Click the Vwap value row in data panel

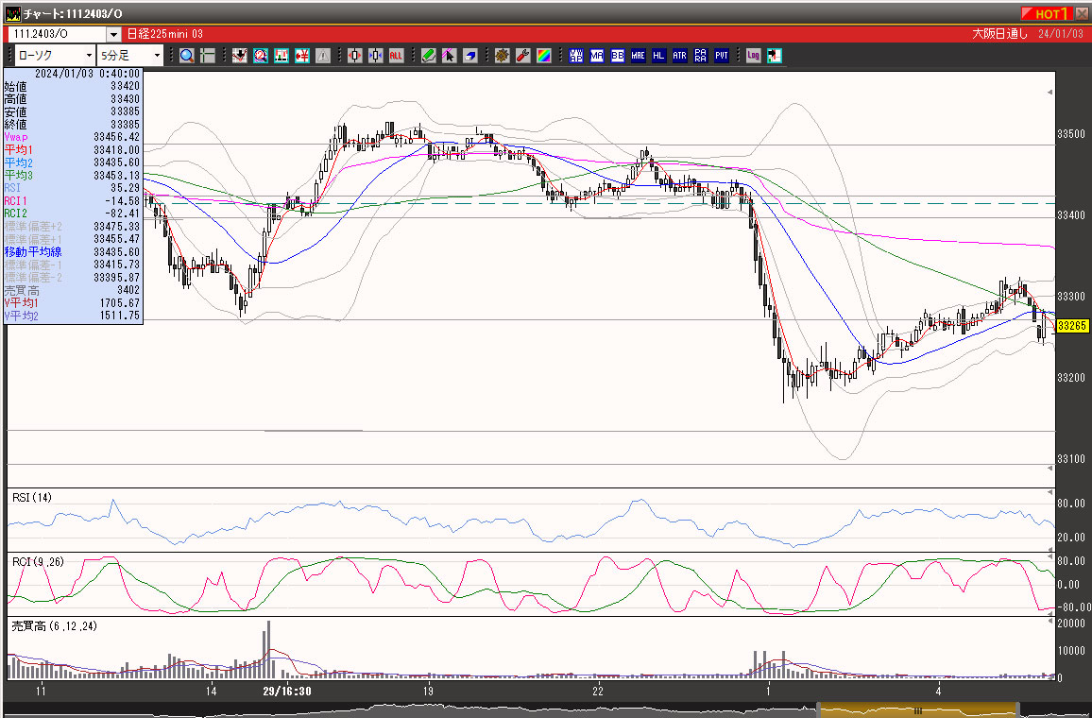[x=73, y=136]
